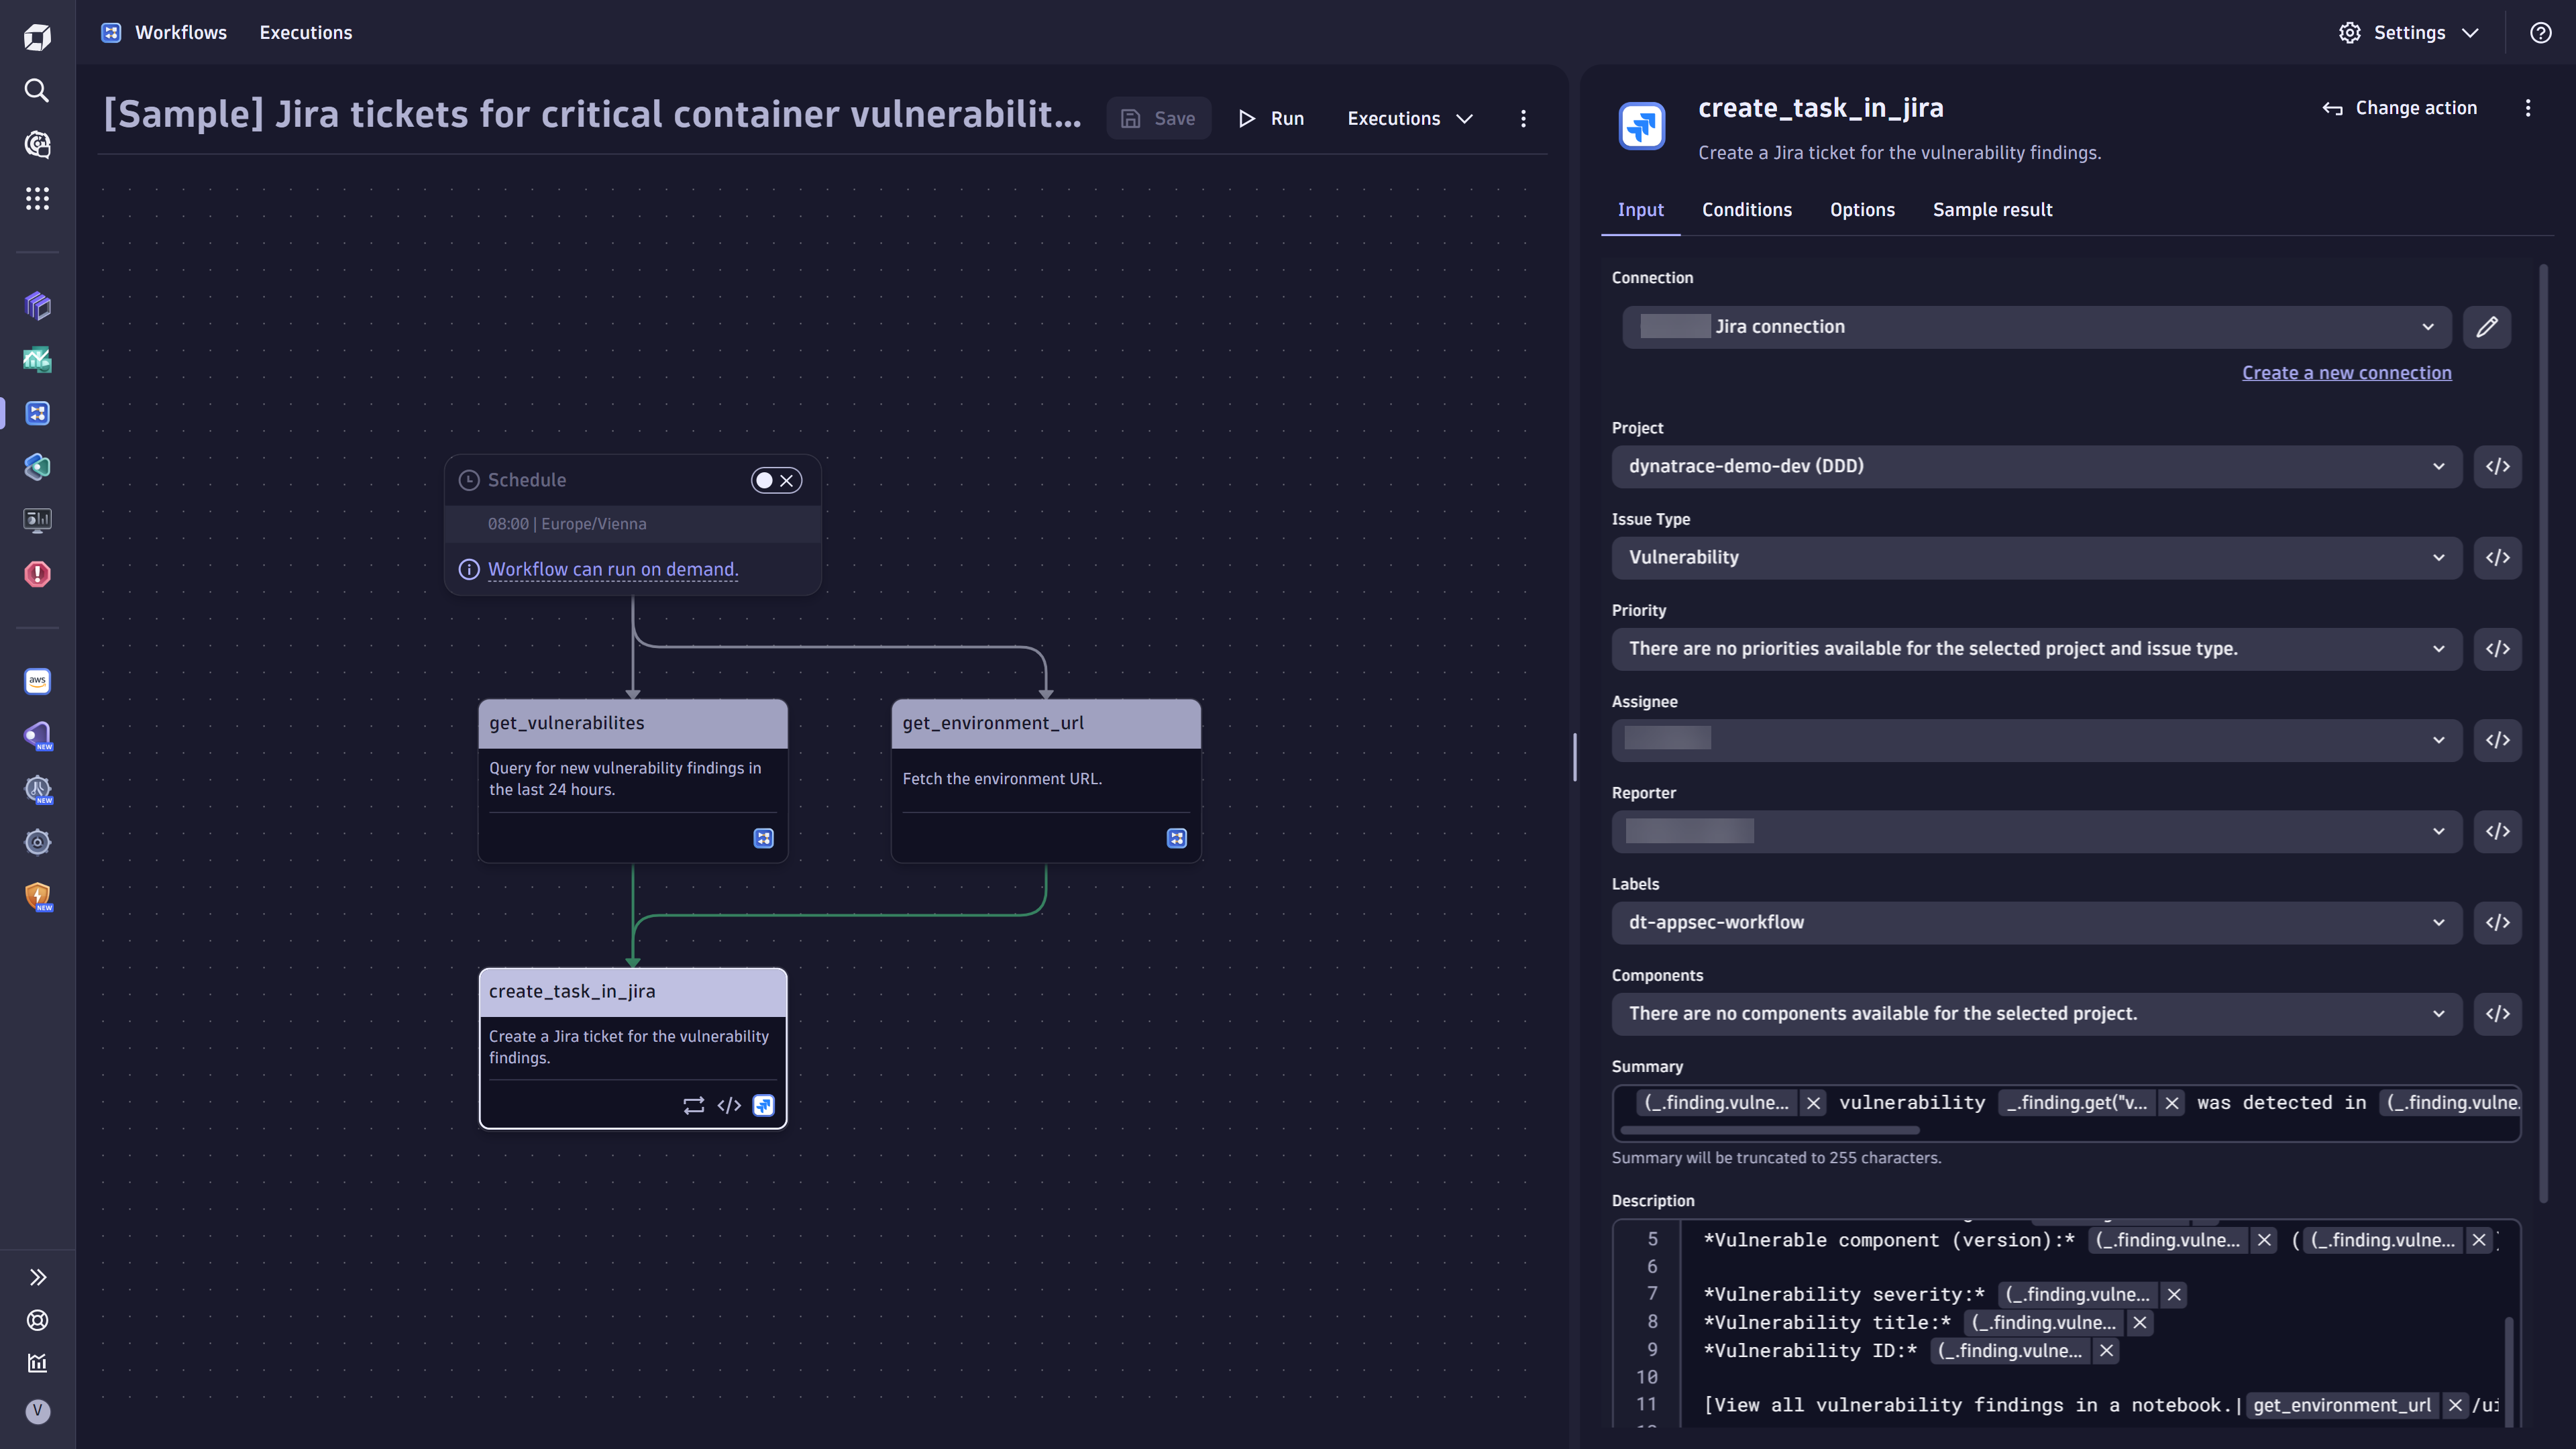The width and height of the screenshot is (2576, 1449).
Task: Expand the sidebar with the double chevron
Action: (37, 1277)
